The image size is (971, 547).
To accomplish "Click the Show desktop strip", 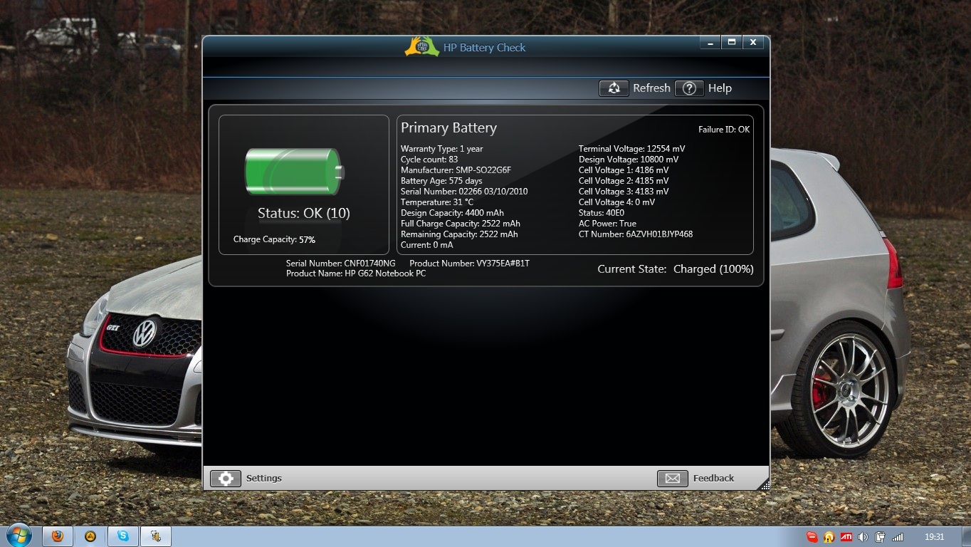I will (x=966, y=537).
